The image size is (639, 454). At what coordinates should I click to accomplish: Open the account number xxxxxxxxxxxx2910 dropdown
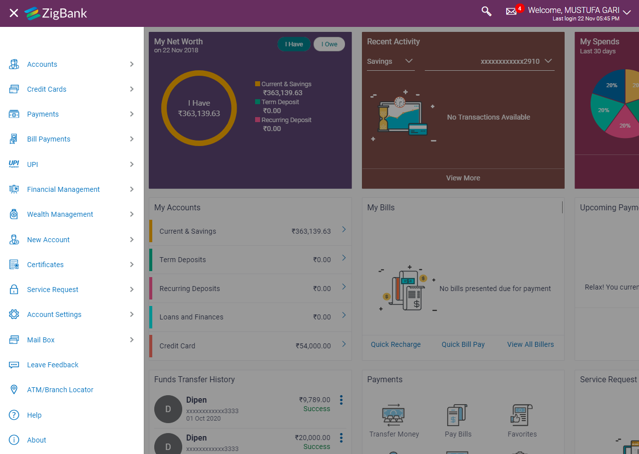[x=490, y=61]
